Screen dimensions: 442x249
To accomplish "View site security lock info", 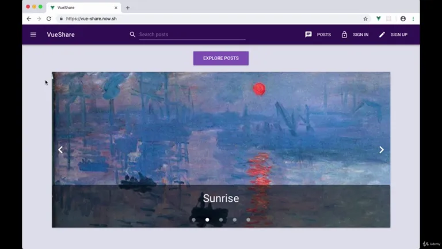I will [61, 18].
